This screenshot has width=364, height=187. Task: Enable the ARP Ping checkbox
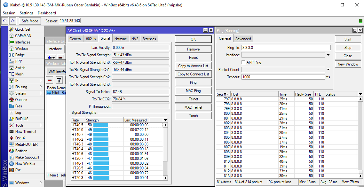click(x=244, y=62)
